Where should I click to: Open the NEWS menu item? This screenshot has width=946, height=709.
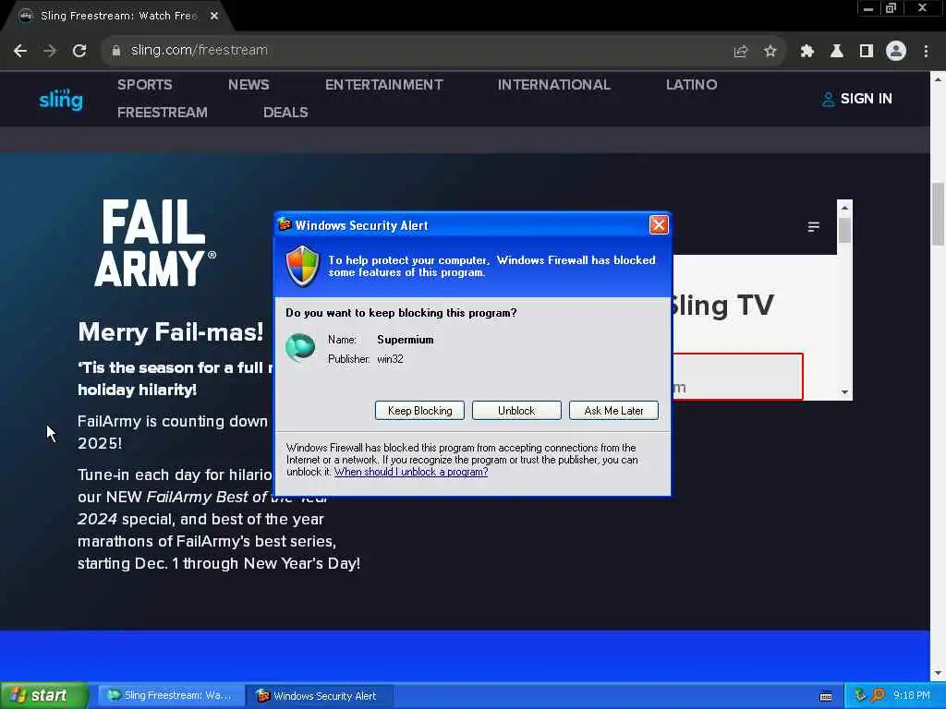pyautogui.click(x=249, y=84)
